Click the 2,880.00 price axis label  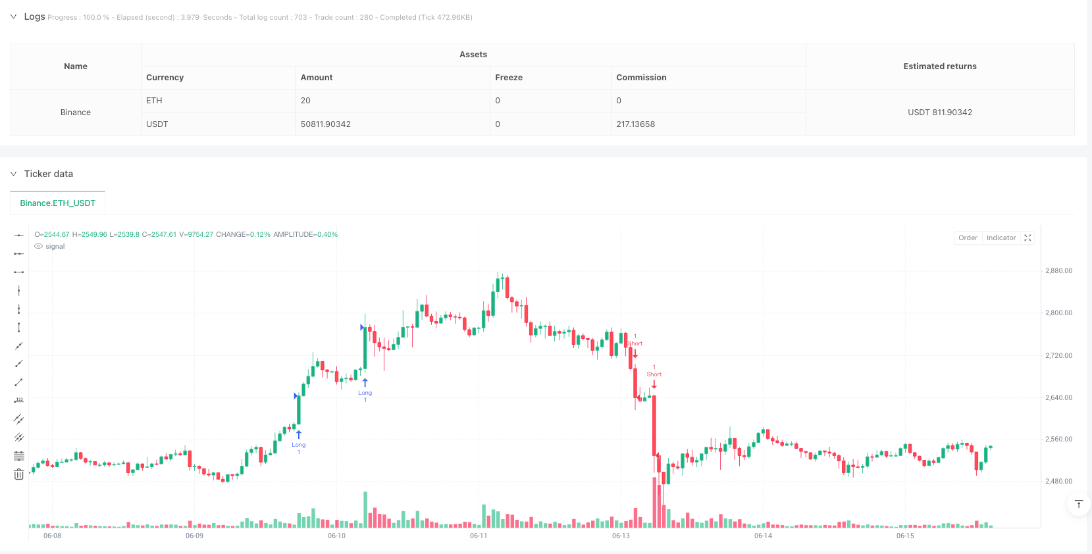(1058, 270)
